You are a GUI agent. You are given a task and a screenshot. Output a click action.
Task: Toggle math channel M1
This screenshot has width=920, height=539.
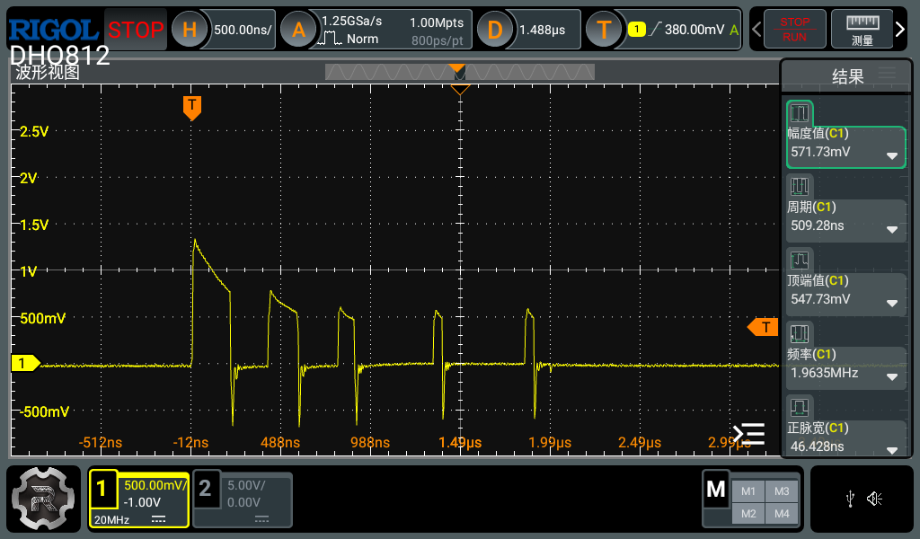748,491
